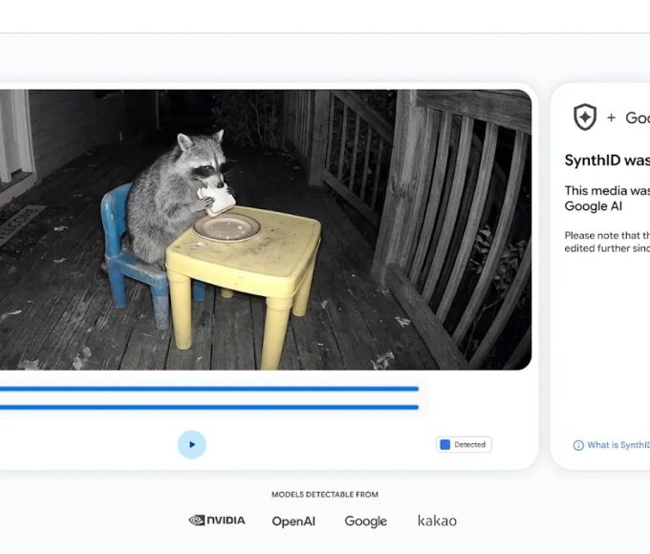650x554 pixels.
Task: Click the plus sign beside the shield icon
Action: click(x=611, y=117)
